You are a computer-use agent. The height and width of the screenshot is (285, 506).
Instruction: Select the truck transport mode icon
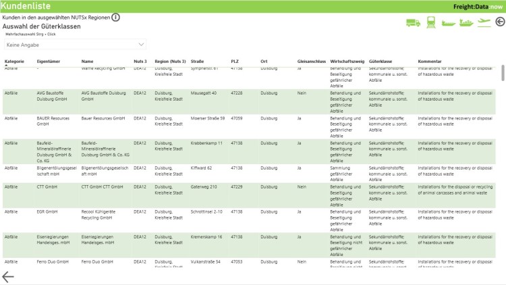tap(413, 22)
